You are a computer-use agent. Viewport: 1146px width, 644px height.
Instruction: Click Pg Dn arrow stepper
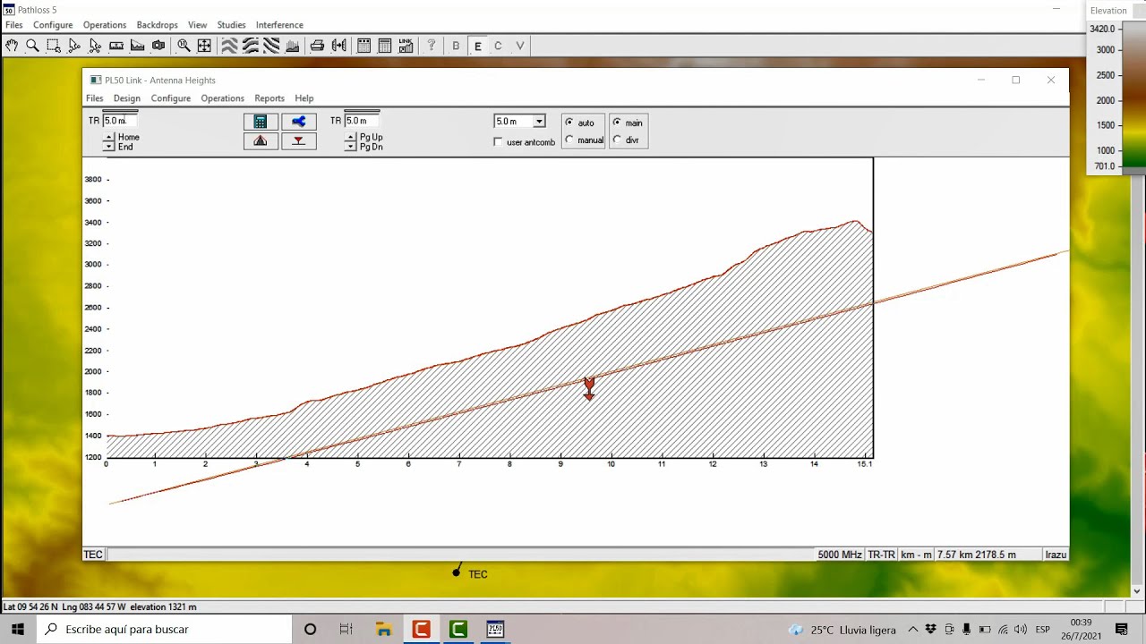click(x=350, y=147)
